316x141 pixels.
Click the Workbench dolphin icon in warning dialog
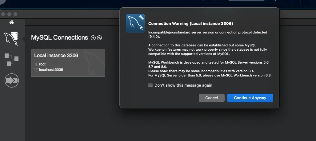tap(135, 23)
